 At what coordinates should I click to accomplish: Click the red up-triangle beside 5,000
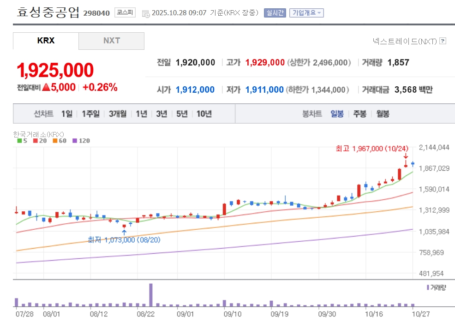click(46, 87)
